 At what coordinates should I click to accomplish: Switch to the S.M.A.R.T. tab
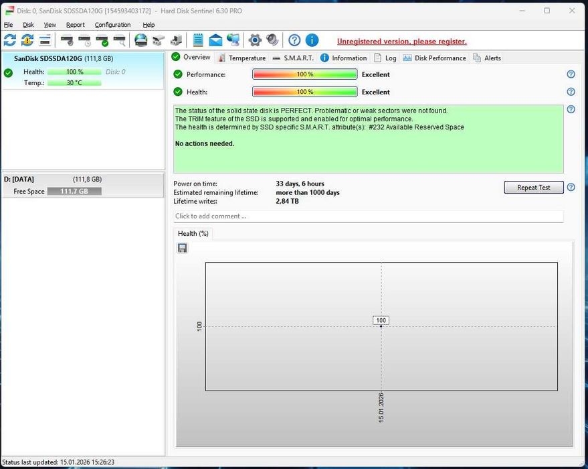click(x=293, y=58)
